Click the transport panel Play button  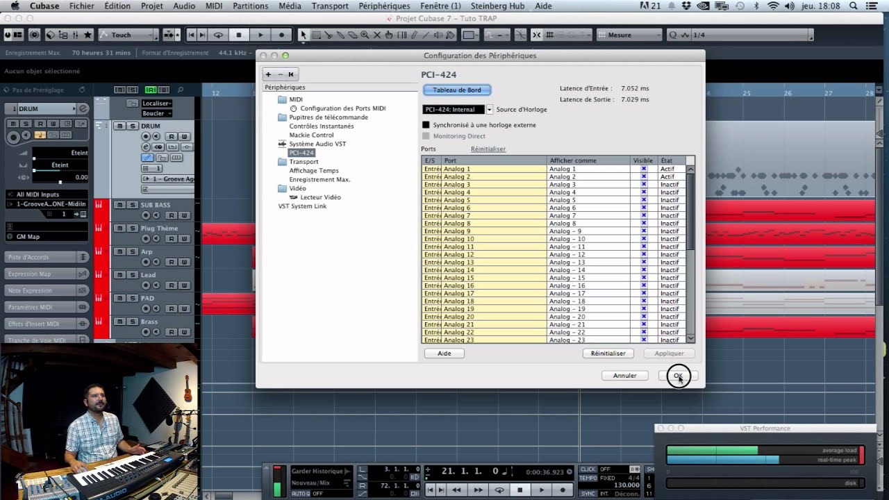[541, 490]
